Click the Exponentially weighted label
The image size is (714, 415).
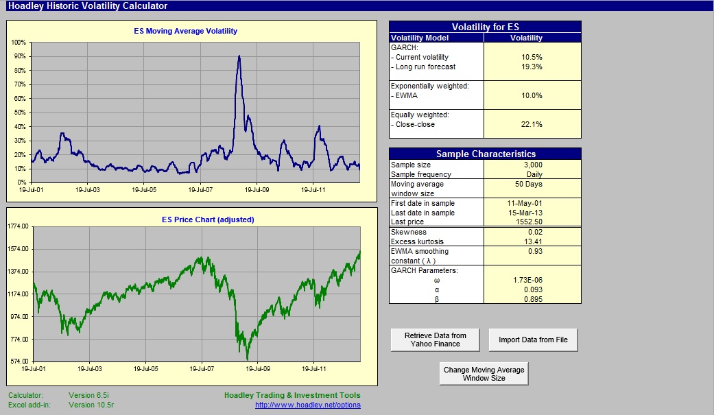[430, 86]
